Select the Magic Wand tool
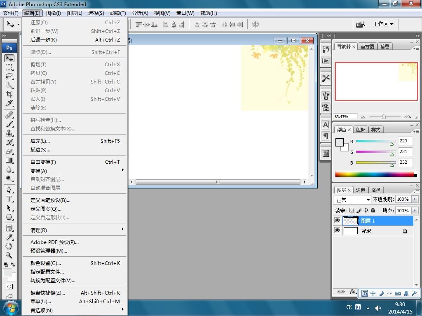 click(9, 86)
